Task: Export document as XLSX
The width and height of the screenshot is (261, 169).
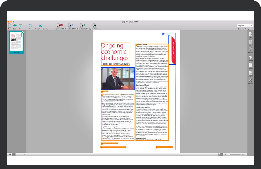Action: click(x=82, y=26)
